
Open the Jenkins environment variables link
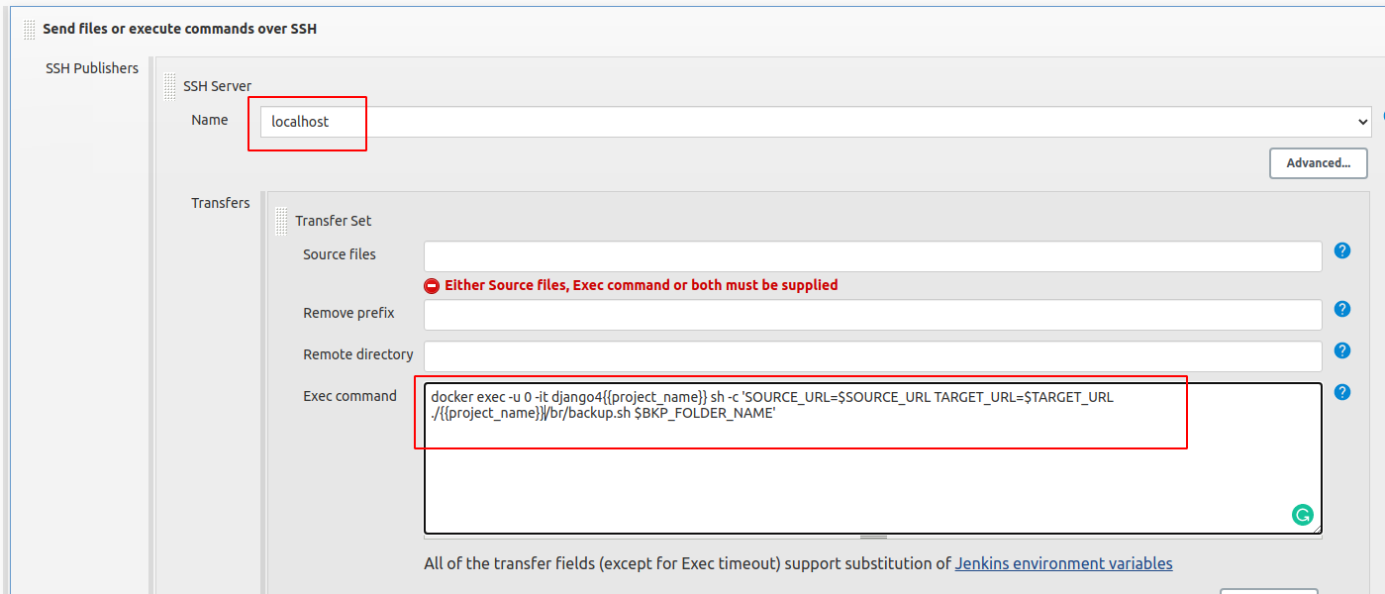pyautogui.click(x=1063, y=563)
